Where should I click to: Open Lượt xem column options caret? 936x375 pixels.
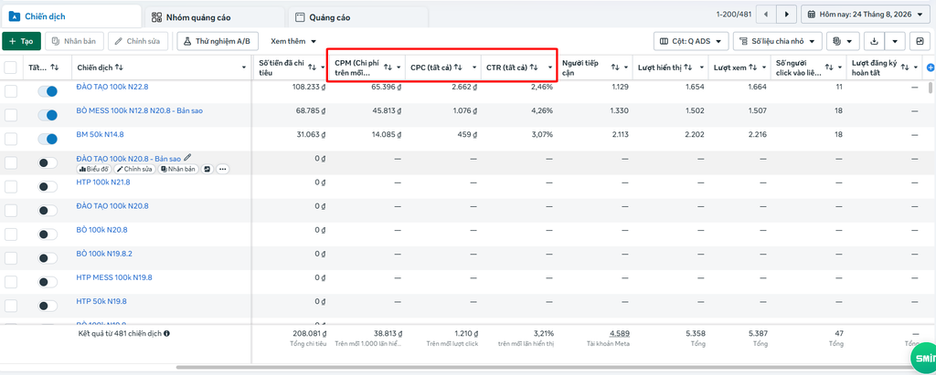(766, 68)
